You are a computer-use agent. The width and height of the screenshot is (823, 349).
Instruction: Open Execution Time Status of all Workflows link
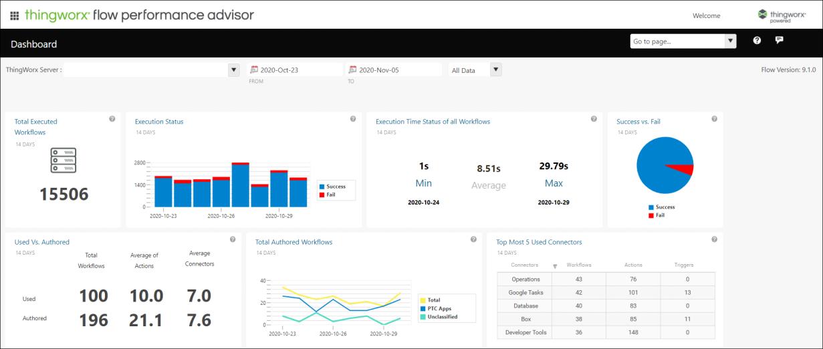pyautogui.click(x=433, y=122)
